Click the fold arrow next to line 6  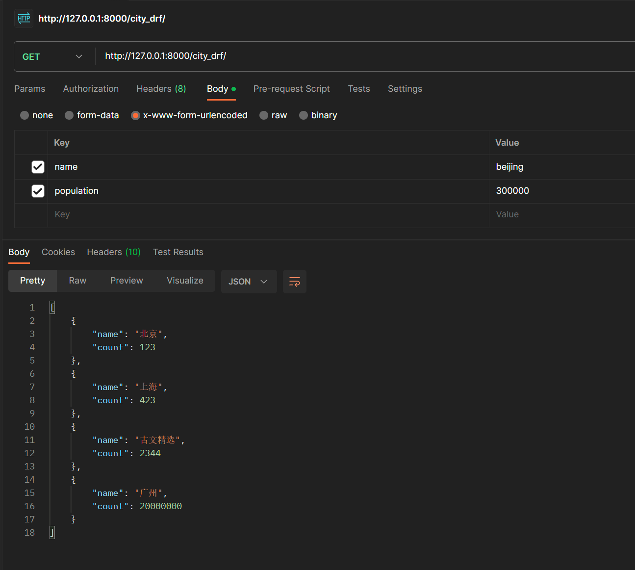(x=74, y=373)
